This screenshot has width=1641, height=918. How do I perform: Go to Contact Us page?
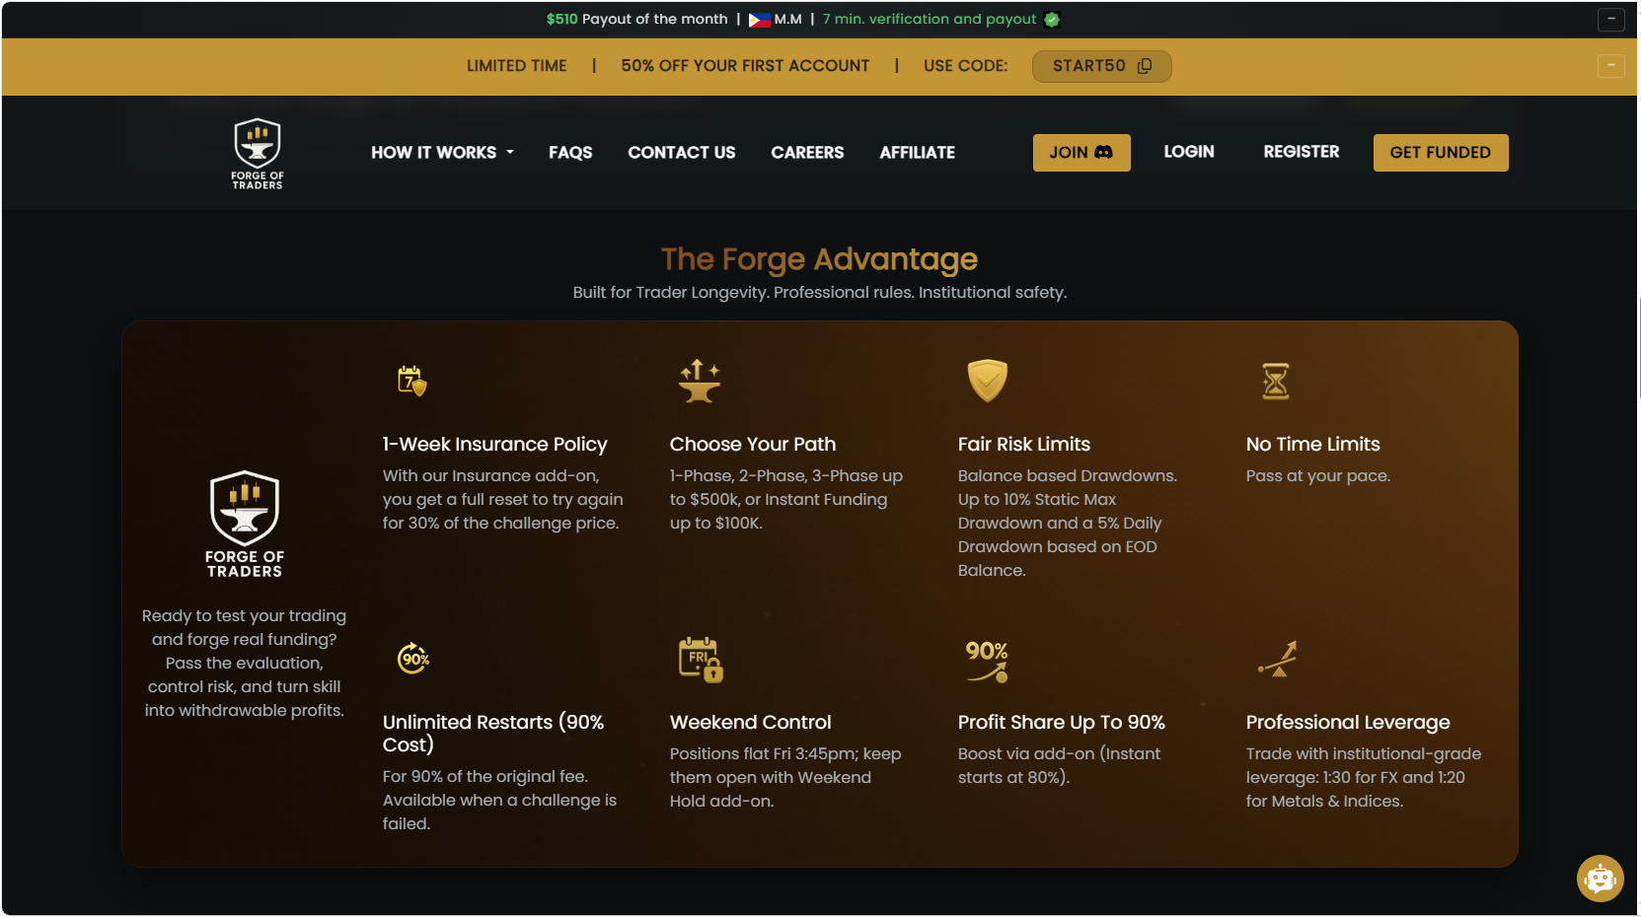(x=682, y=153)
